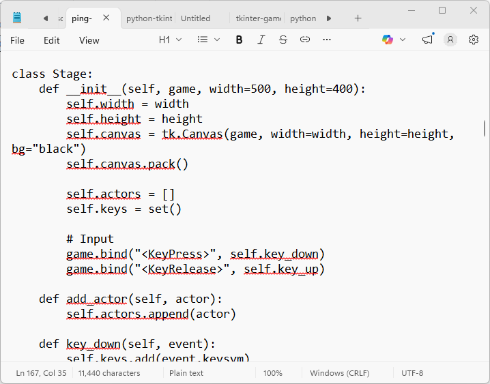Screen dimensions: 490x384
Task: Click '<KeyPress>' in the code
Action: [175, 254]
